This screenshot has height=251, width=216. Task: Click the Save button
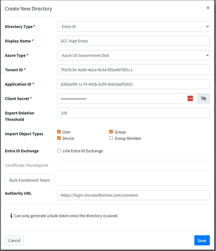[x=202, y=240]
